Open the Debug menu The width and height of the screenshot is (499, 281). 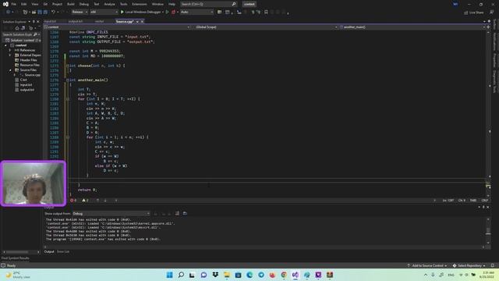coord(84,4)
